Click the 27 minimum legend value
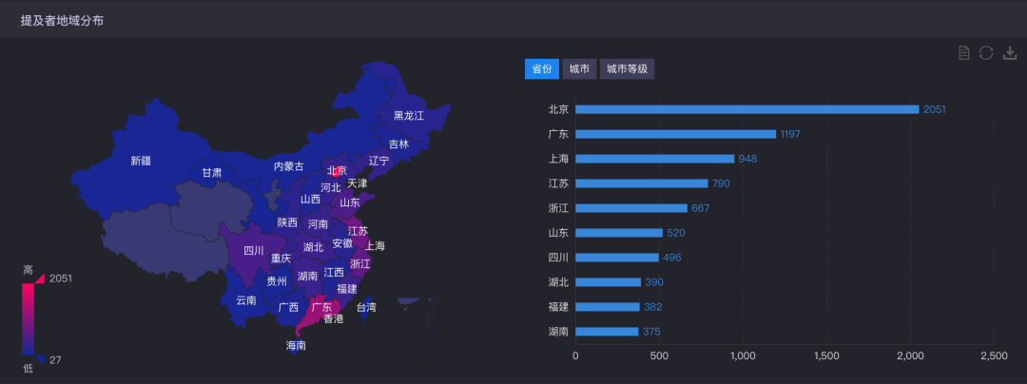The image size is (1027, 384). click(x=56, y=360)
